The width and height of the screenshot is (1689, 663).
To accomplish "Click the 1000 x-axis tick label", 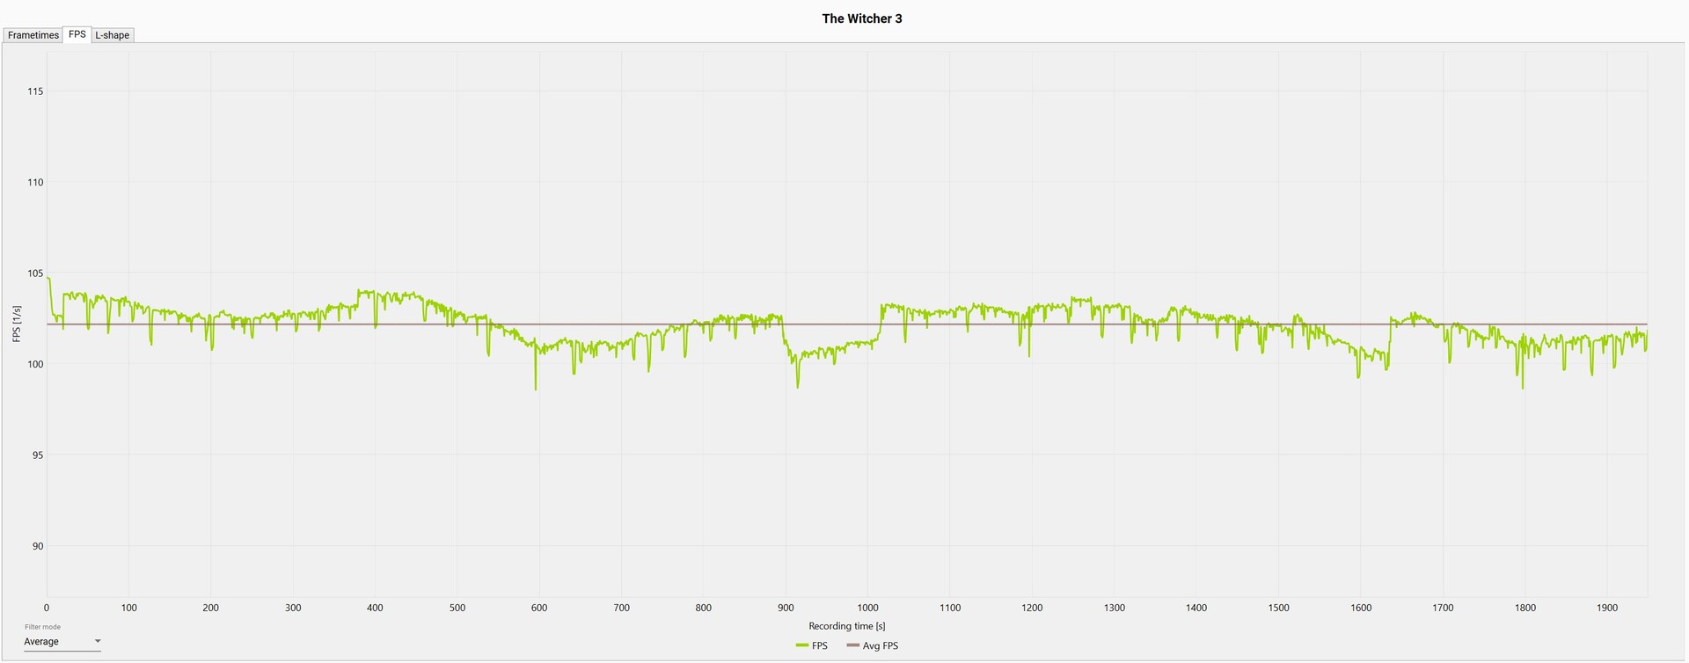I will click(x=867, y=608).
